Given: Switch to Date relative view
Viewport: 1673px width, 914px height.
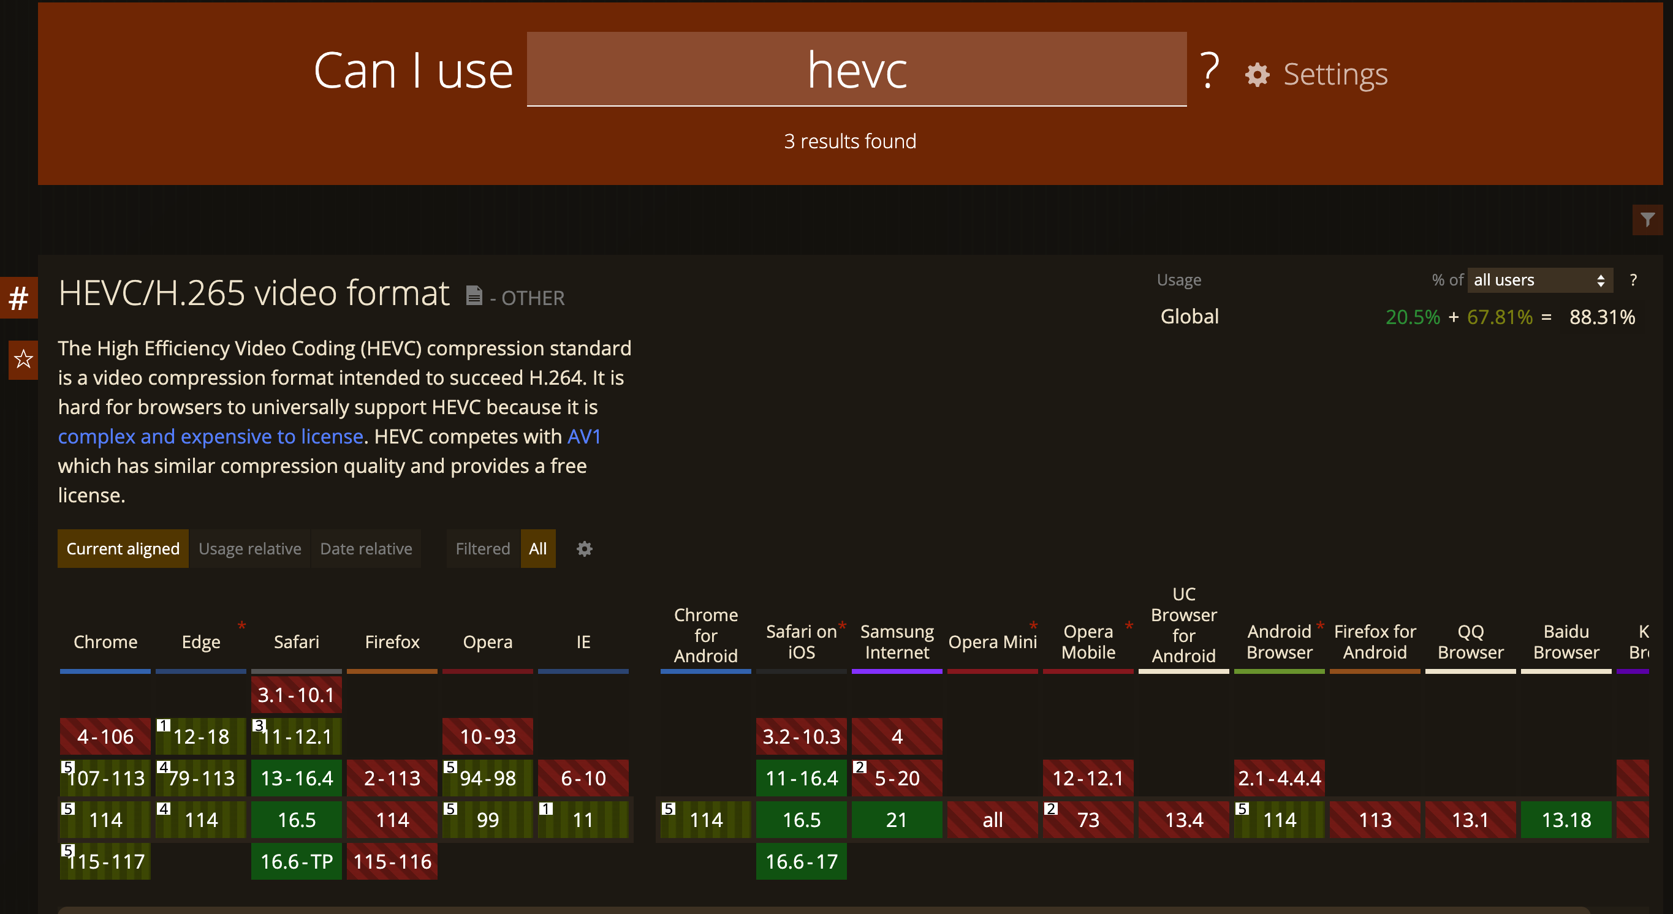Looking at the screenshot, I should pyautogui.click(x=366, y=548).
